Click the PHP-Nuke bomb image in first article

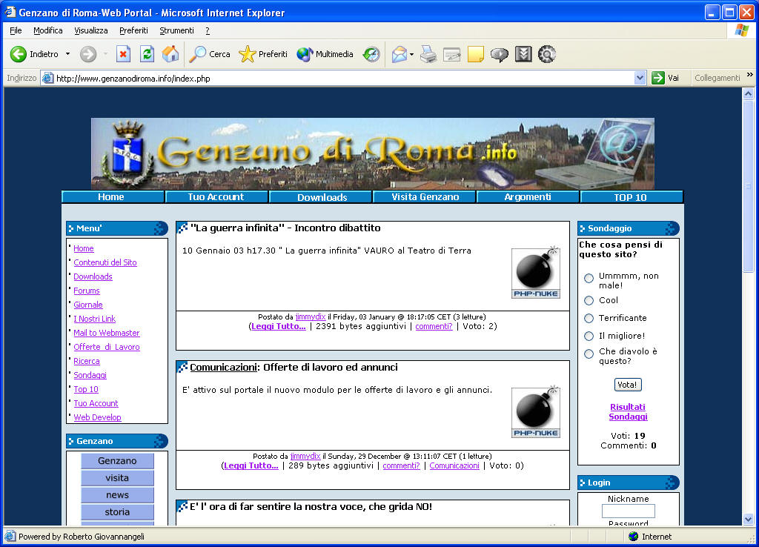coord(536,273)
